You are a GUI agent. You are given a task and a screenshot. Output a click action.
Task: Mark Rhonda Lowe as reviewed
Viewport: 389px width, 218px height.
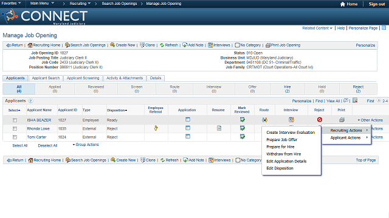242,128
